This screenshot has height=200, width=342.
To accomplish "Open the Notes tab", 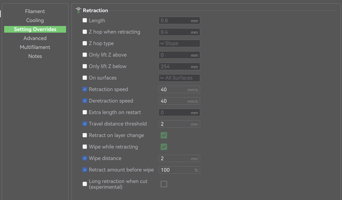I will click(x=35, y=56).
